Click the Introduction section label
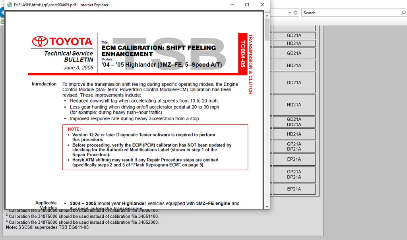Image resolution: width=407 pixels, height=240 pixels. 44,84
